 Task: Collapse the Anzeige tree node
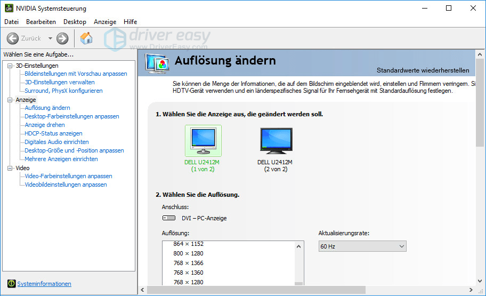(10, 100)
